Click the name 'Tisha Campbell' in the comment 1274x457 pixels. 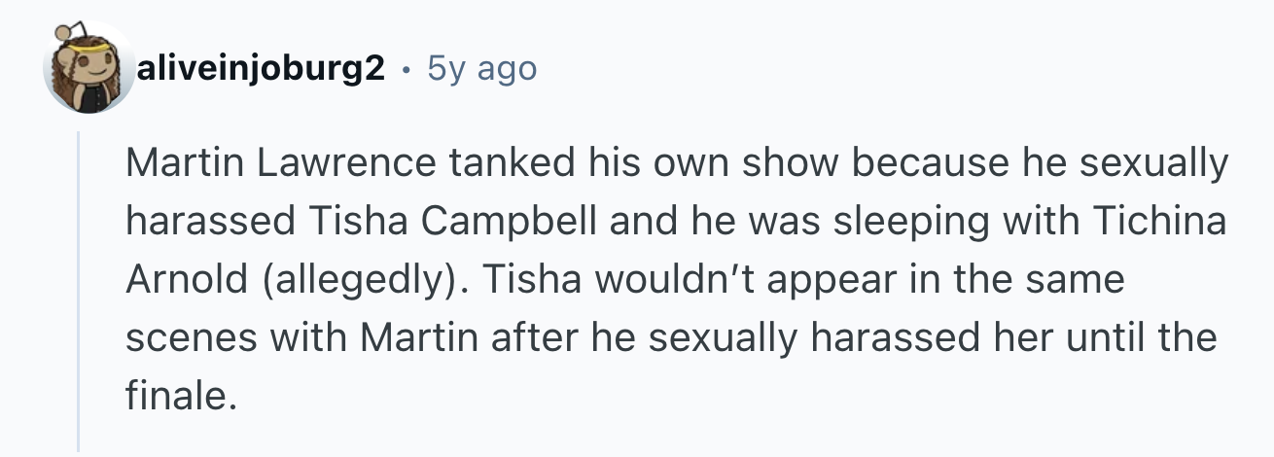458,222
